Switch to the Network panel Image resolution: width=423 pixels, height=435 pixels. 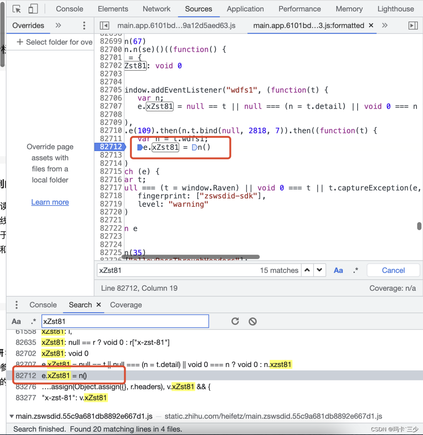(x=157, y=9)
